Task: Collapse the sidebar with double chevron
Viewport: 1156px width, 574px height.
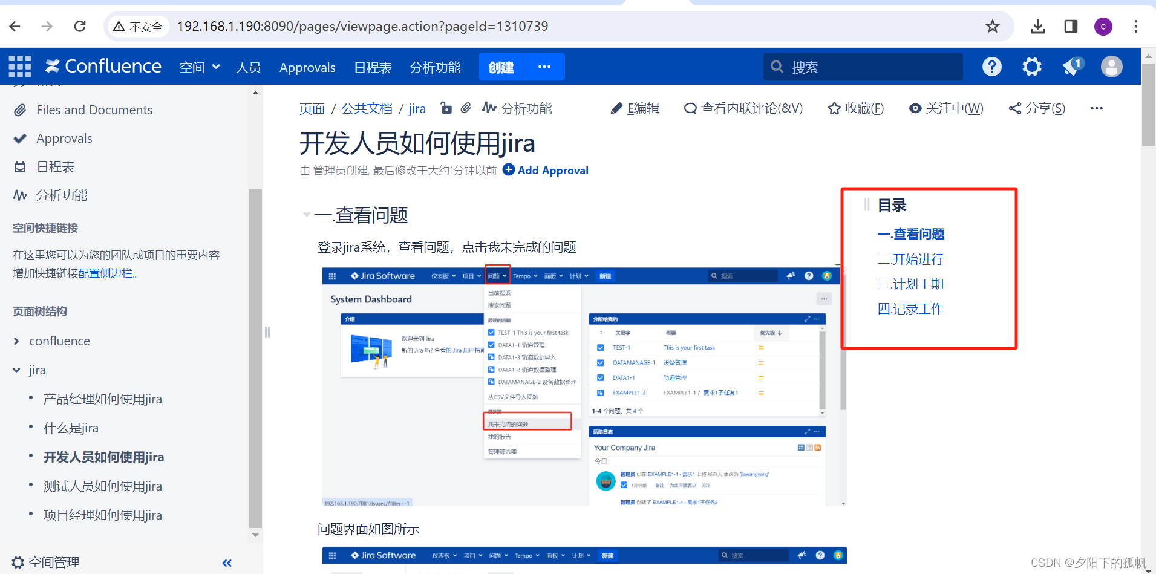Action: click(227, 563)
